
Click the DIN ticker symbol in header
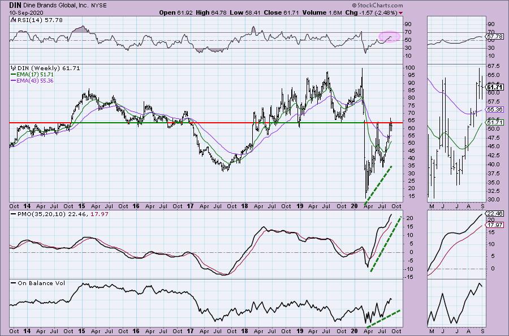(x=14, y=5)
